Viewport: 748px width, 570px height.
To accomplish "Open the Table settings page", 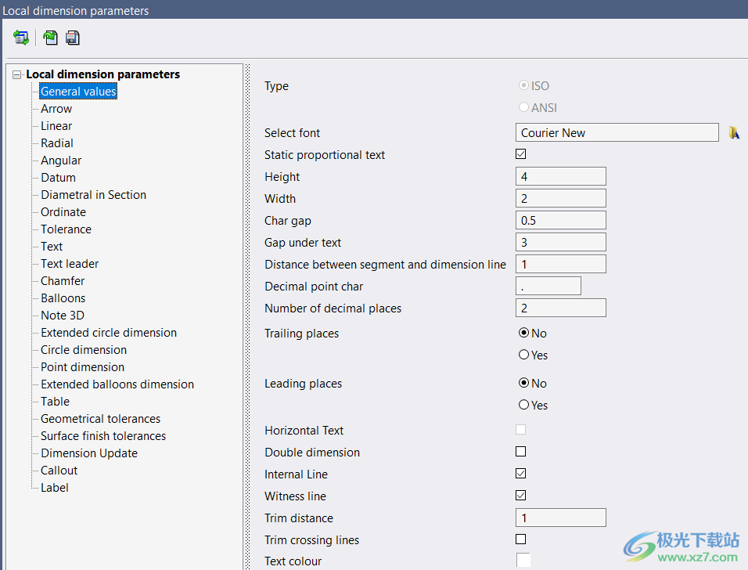I will click(x=55, y=401).
